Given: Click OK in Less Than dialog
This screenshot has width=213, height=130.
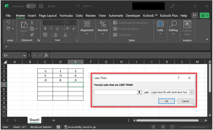Looking at the screenshot, I should (167, 101).
